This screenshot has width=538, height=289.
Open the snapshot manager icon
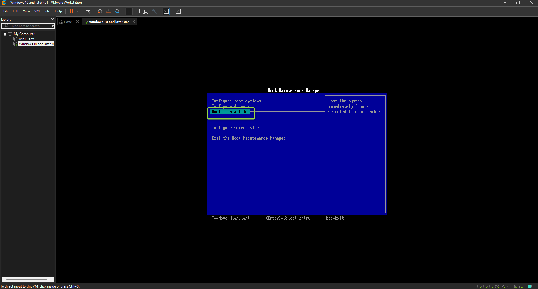click(117, 11)
